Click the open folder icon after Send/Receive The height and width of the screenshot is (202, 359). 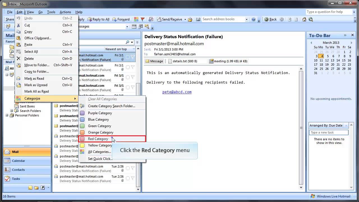click(x=190, y=19)
